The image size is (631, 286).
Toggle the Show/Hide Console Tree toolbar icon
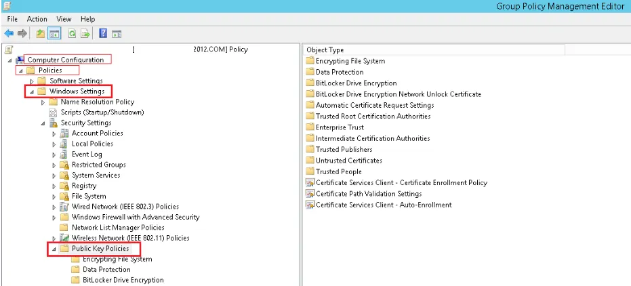54,34
